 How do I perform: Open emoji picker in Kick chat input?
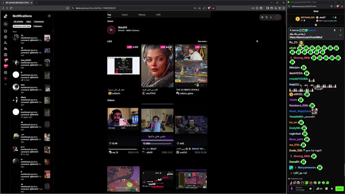[x=310, y=189]
